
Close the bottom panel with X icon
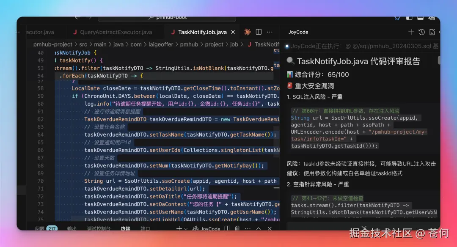coord(270,229)
